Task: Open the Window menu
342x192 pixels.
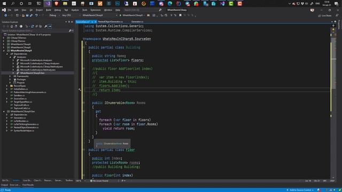Action: click(x=108, y=10)
